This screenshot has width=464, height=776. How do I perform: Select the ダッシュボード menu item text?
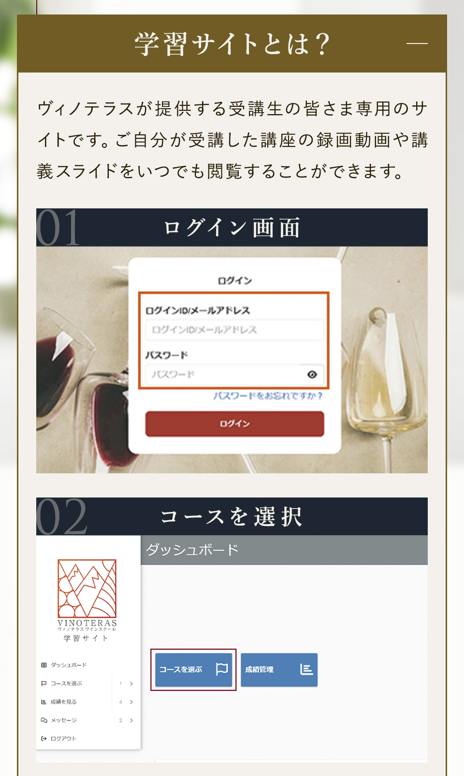[x=69, y=665]
